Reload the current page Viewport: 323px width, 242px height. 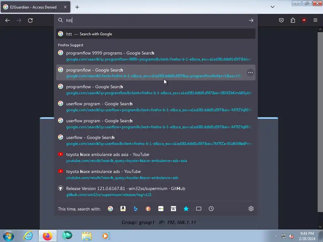click(30, 20)
